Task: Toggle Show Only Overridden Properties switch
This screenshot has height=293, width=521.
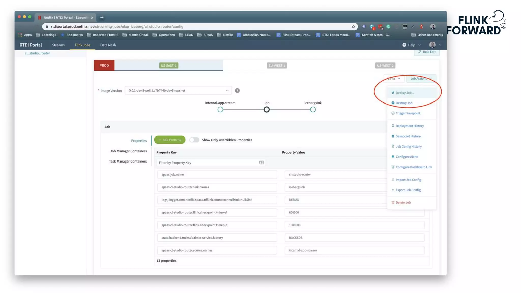Action: (194, 140)
